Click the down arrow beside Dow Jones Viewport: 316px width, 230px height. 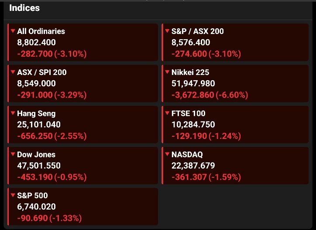click(13, 154)
